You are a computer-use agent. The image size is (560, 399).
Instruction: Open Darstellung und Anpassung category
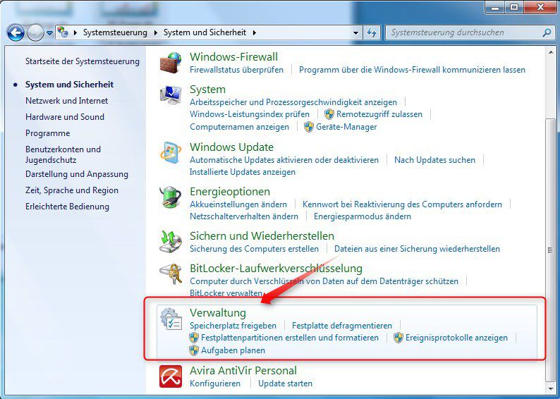(76, 174)
